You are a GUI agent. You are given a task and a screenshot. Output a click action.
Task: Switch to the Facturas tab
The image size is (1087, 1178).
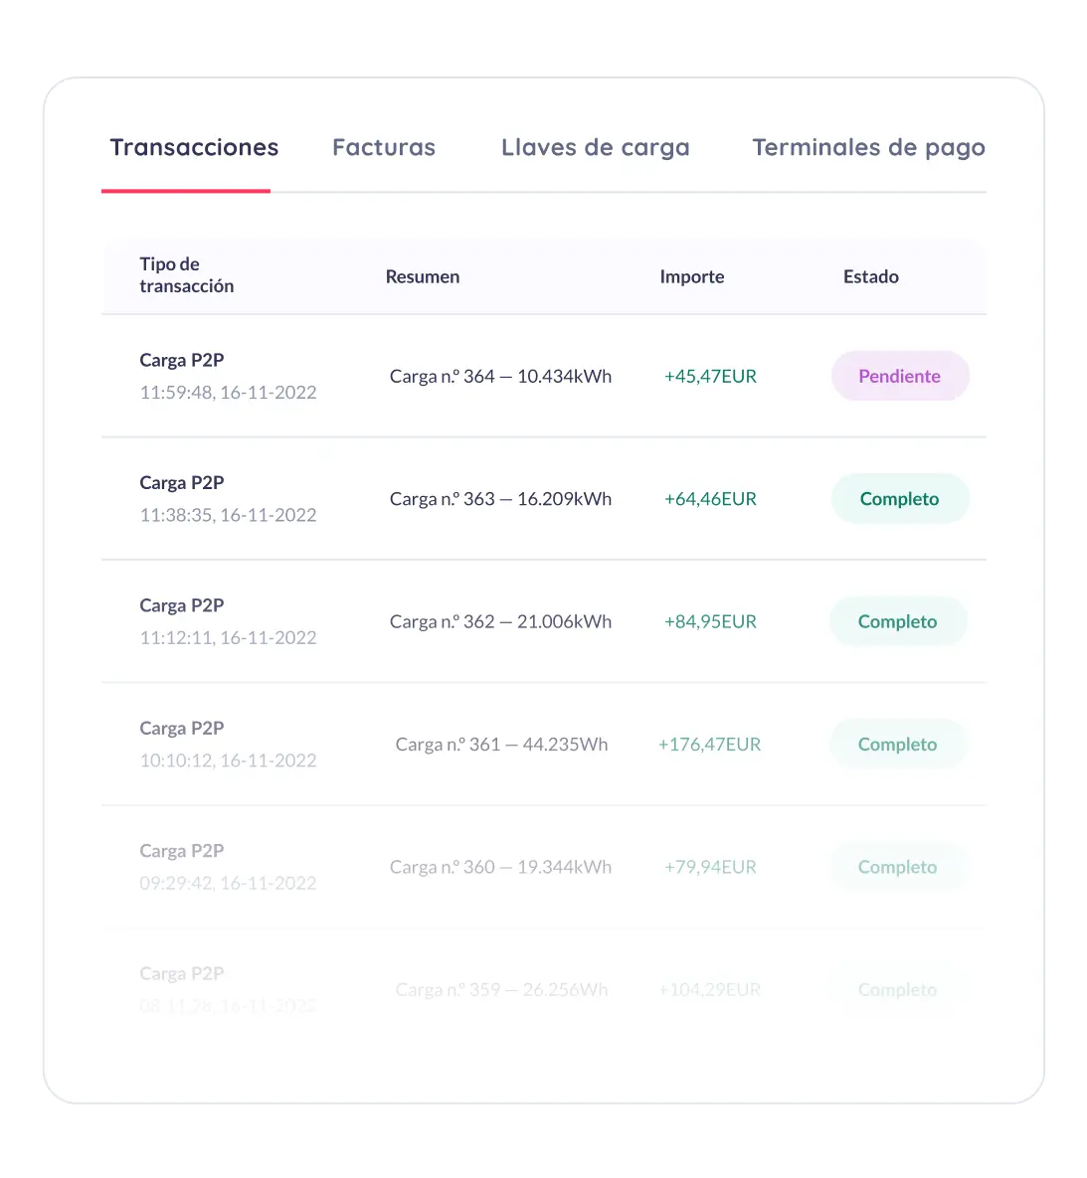pyautogui.click(x=384, y=147)
